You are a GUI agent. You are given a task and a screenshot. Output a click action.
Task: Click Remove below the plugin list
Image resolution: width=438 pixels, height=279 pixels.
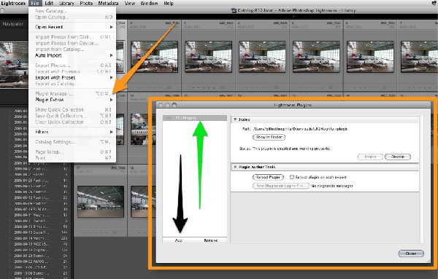(x=211, y=240)
